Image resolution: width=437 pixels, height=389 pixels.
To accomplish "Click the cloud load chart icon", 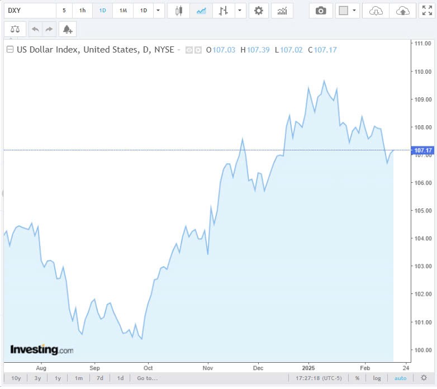I will 376,11.
